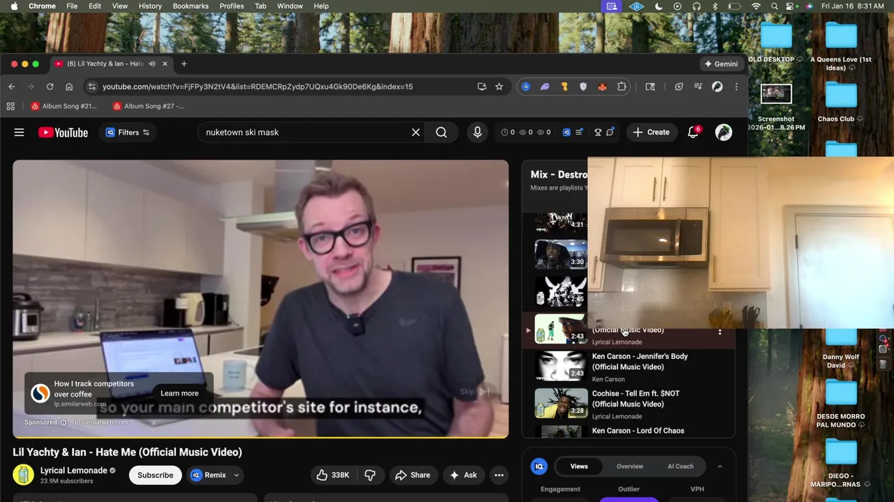
Task: Open the History menu
Action: click(150, 6)
